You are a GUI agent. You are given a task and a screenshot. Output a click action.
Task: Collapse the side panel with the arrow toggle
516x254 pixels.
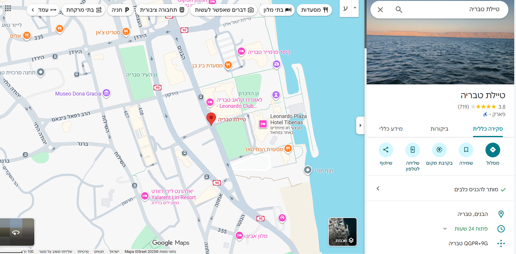(x=360, y=125)
